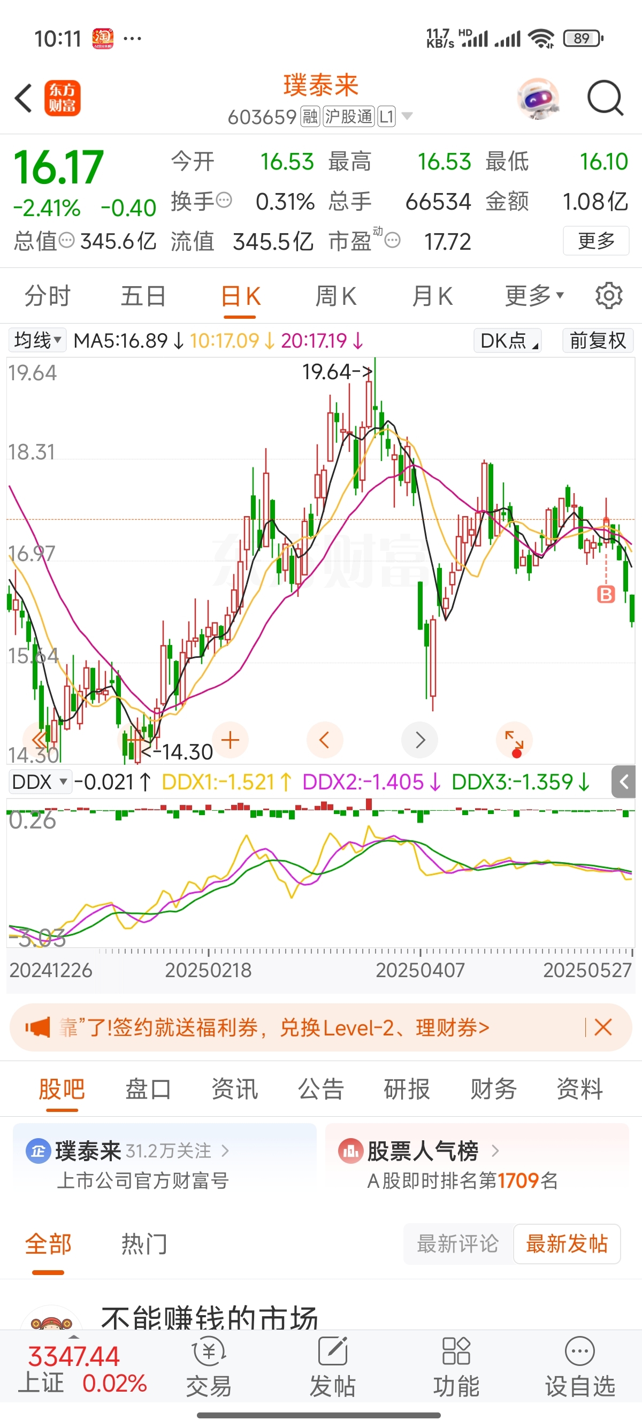This screenshot has width=642, height=1428.
Task: Open stock search magnifier icon
Action: pyautogui.click(x=606, y=98)
